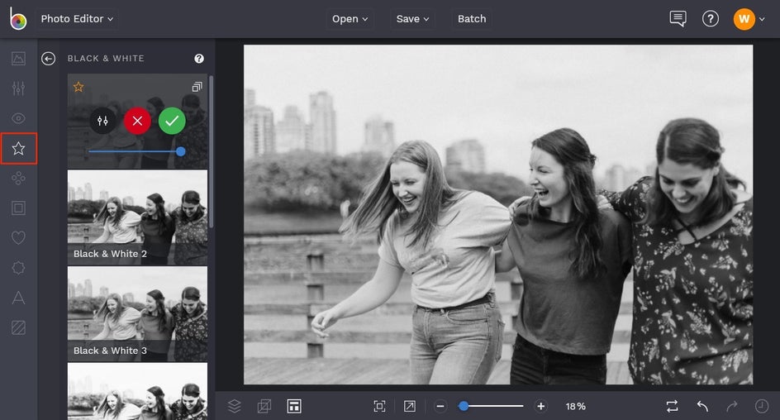Open effect settings sliders icon
780x420 pixels.
[x=102, y=121]
